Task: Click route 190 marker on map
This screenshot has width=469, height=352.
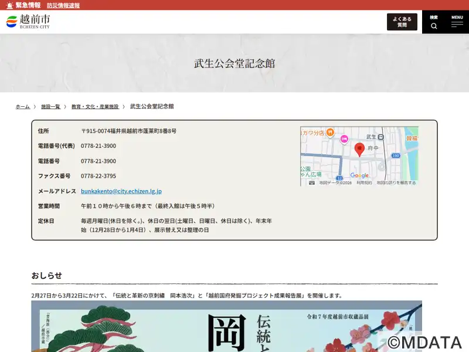Action: pos(396,155)
